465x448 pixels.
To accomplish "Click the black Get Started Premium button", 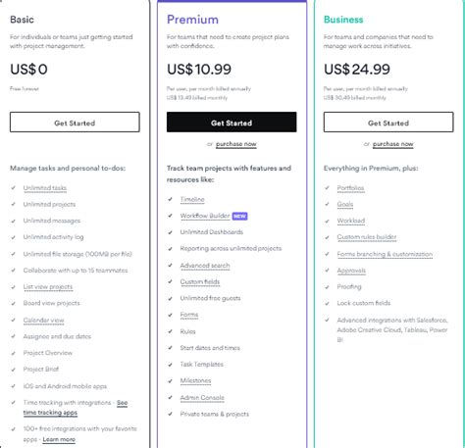I will (x=232, y=123).
